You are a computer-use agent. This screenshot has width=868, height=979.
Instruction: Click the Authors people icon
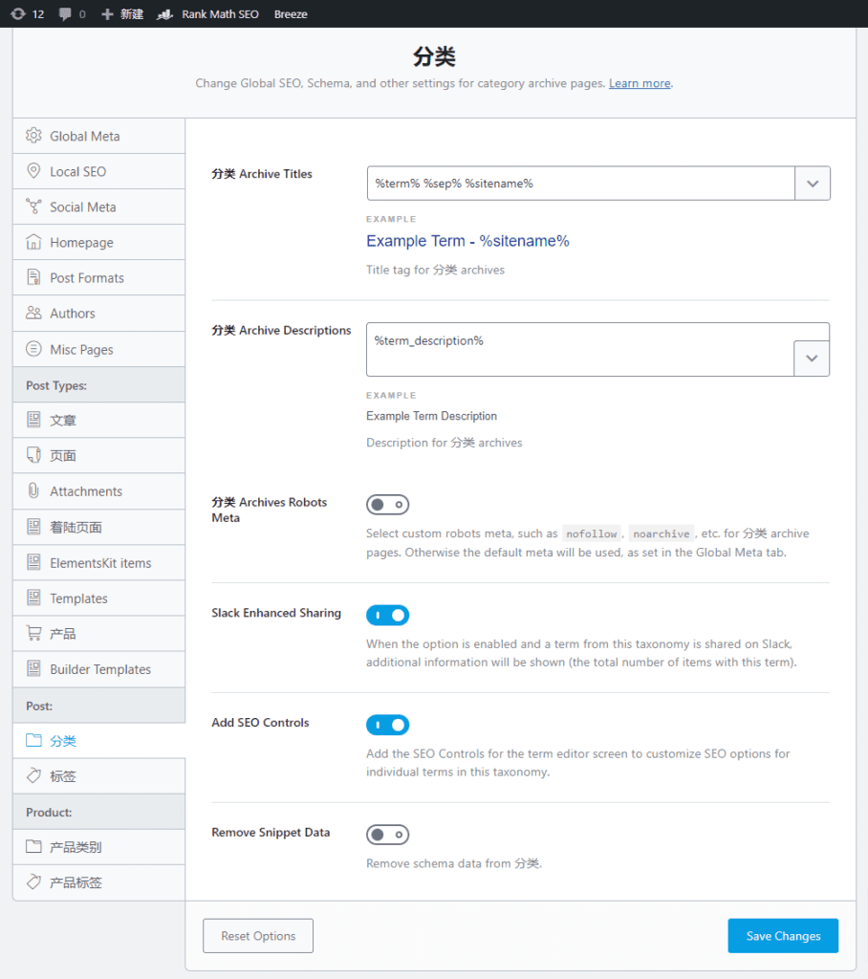pyautogui.click(x=33, y=313)
